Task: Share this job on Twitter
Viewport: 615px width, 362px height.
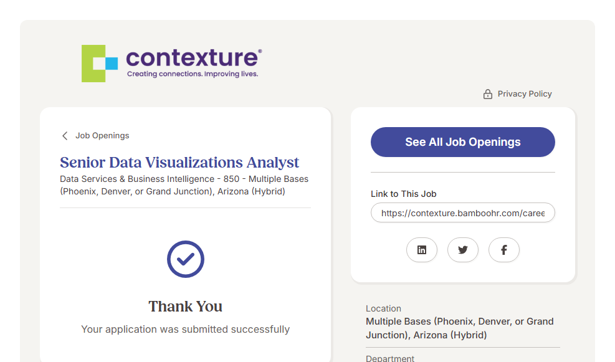Action: tap(463, 250)
